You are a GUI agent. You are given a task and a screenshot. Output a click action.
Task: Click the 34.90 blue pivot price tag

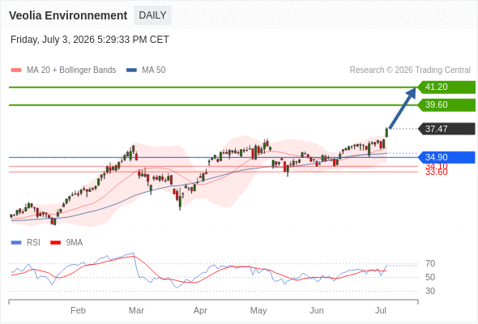446,157
